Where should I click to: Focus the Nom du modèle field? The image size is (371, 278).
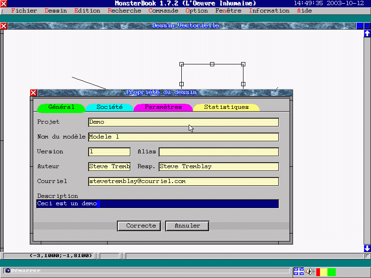pos(183,137)
